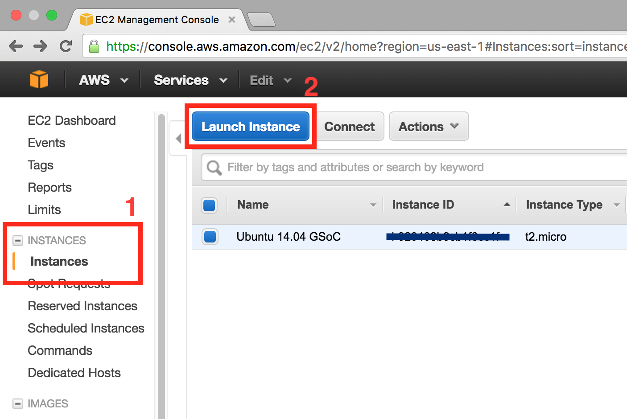Image resolution: width=627 pixels, height=419 pixels.
Task: Open the Actions dropdown button
Action: [x=429, y=127]
